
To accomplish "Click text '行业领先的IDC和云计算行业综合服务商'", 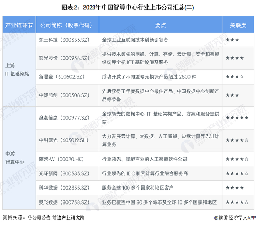I will tap(145, 173).
